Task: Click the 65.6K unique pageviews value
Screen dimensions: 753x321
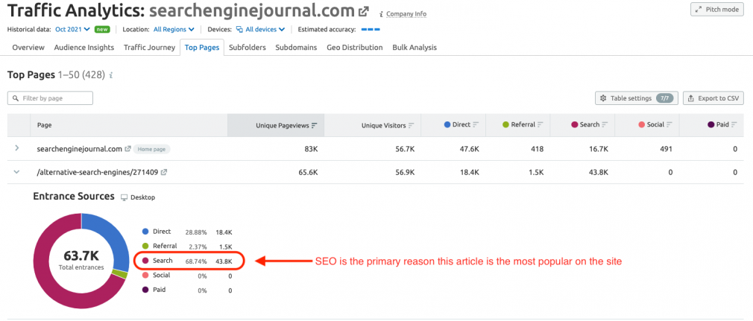Action: pos(308,172)
